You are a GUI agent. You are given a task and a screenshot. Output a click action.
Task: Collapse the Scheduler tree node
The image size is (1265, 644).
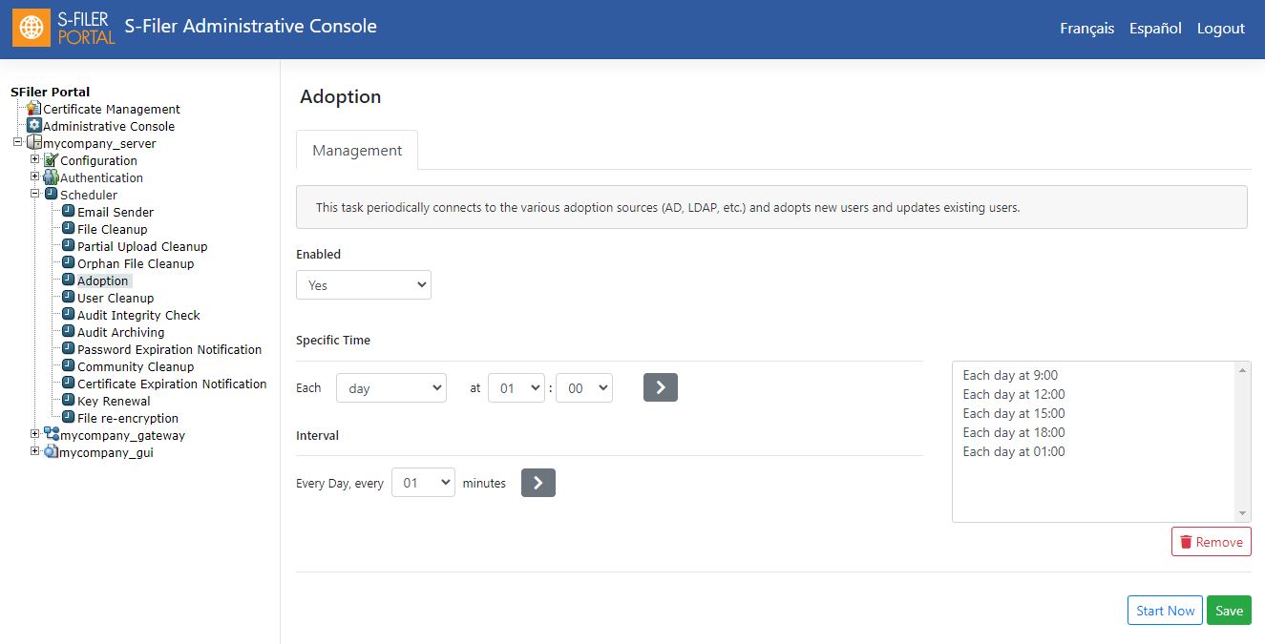pyautogui.click(x=34, y=194)
